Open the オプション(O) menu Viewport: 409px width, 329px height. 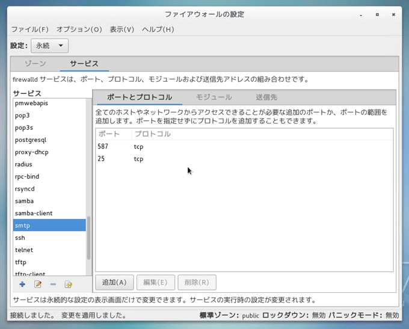coord(79,29)
